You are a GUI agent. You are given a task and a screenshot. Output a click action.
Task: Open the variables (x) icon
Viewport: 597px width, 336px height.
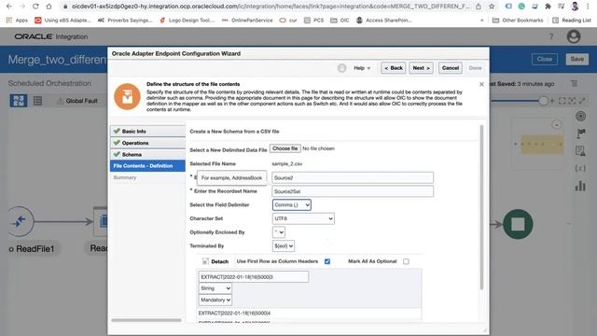[580, 168]
